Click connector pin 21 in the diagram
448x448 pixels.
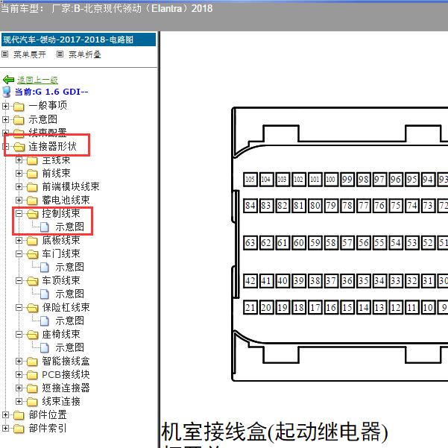pyautogui.click(x=250, y=307)
